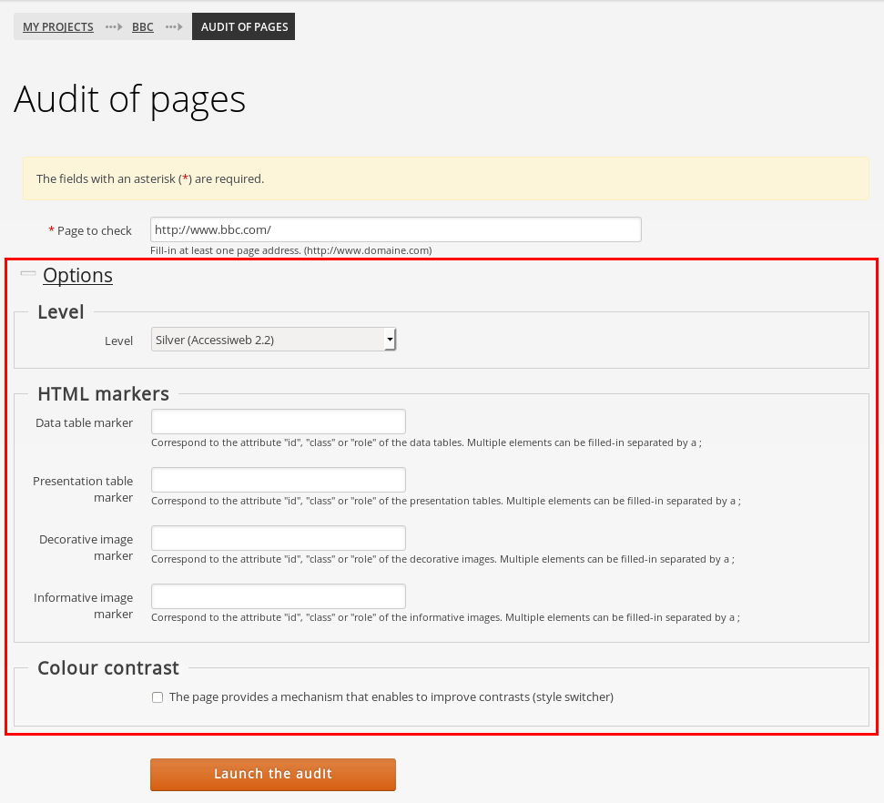Click the 'Decorative image marker' label
This screenshot has height=803, width=884.
pyautogui.click(x=86, y=547)
